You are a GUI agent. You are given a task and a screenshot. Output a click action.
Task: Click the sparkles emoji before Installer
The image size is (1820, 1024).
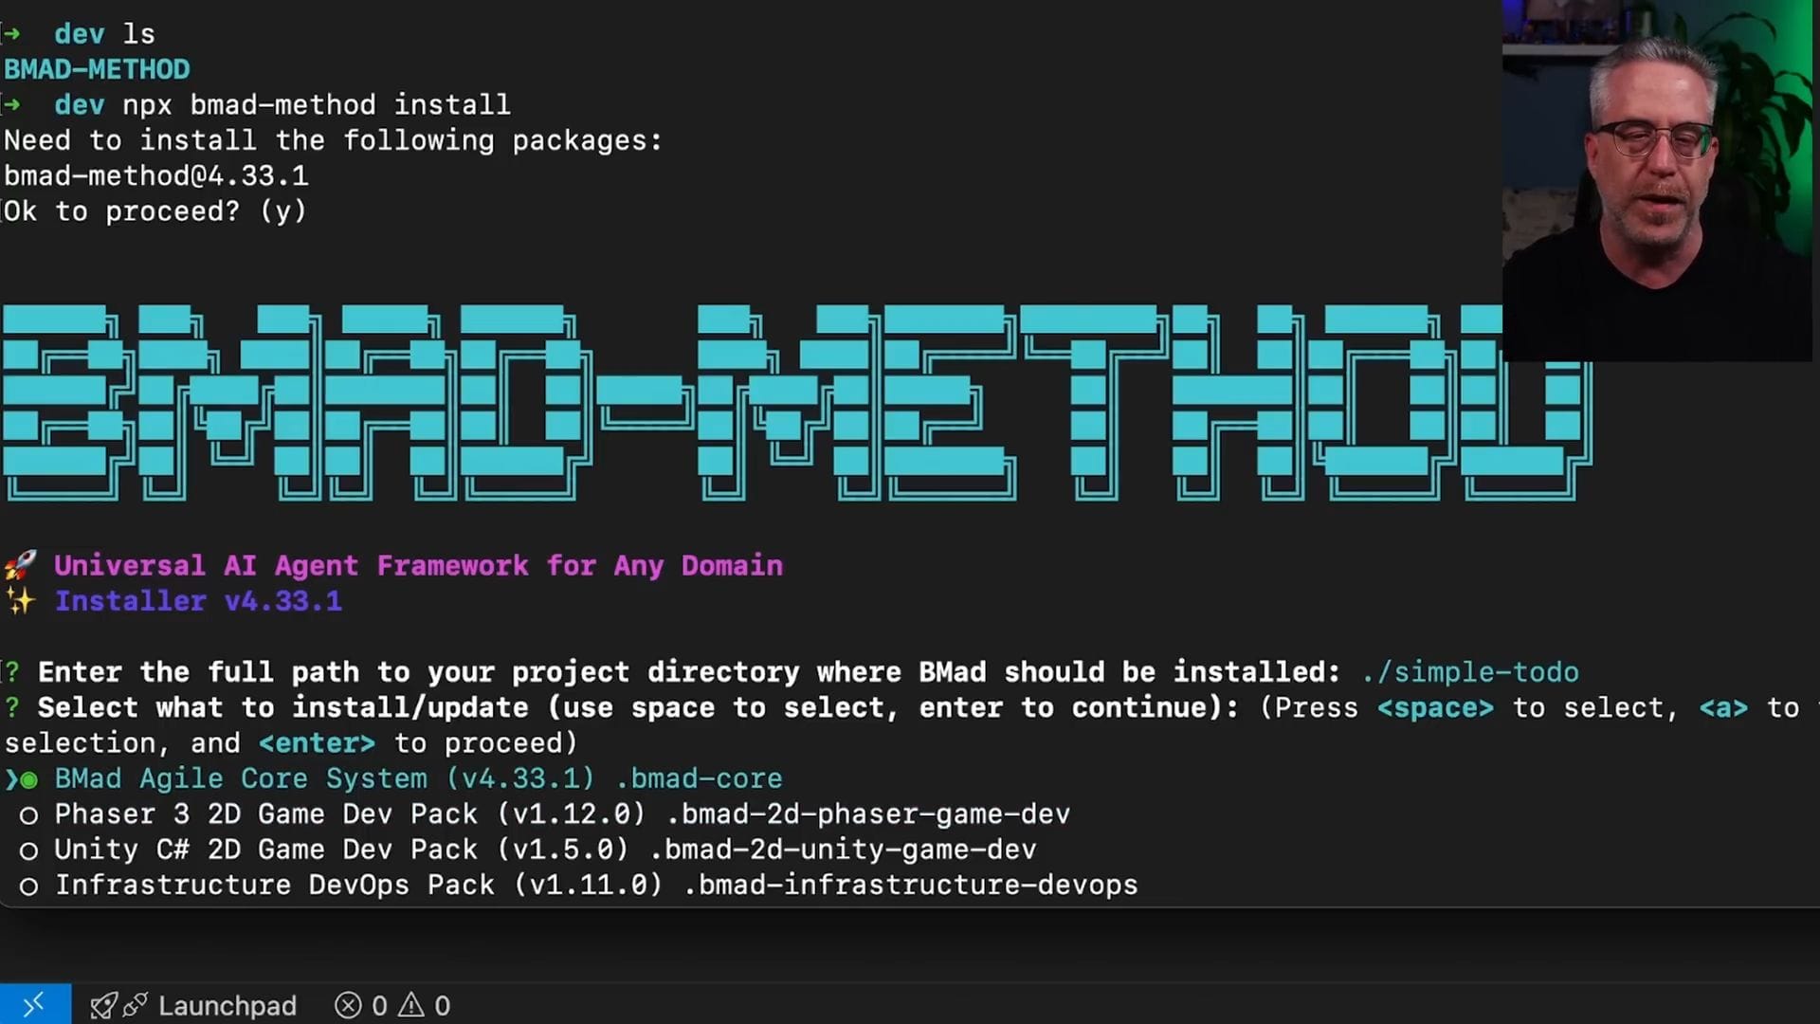[20, 601]
